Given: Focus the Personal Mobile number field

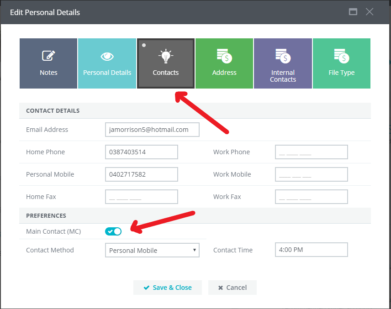Looking at the screenshot, I should click(x=141, y=174).
